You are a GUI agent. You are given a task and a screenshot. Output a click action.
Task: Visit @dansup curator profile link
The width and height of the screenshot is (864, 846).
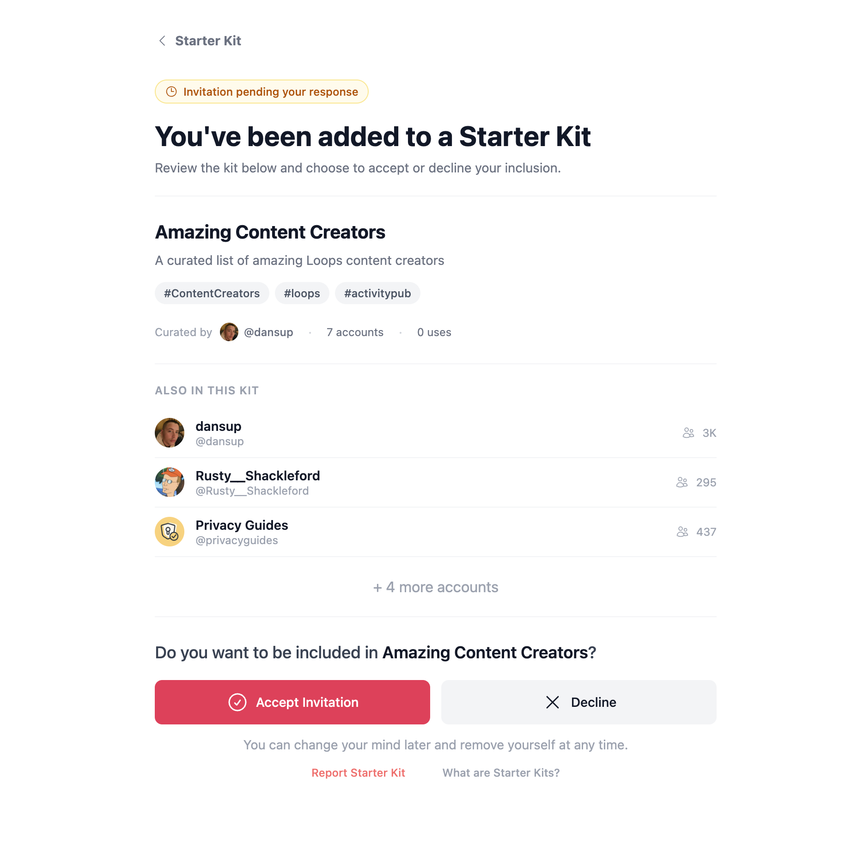click(x=268, y=332)
